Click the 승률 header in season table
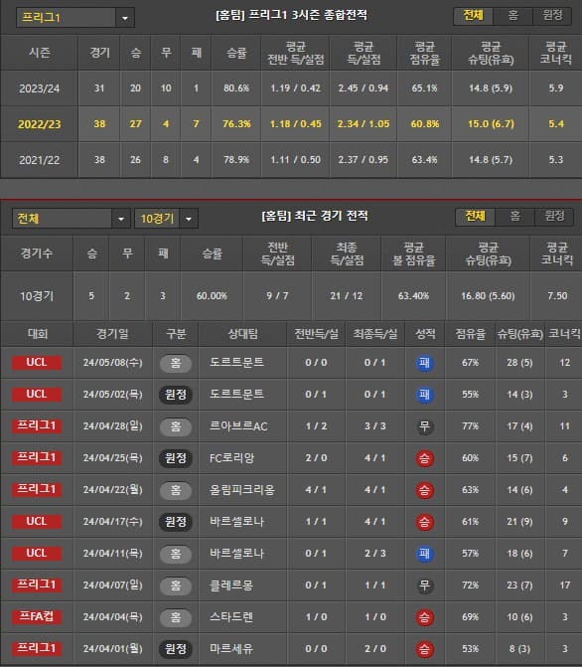582x667 pixels. pos(236,53)
